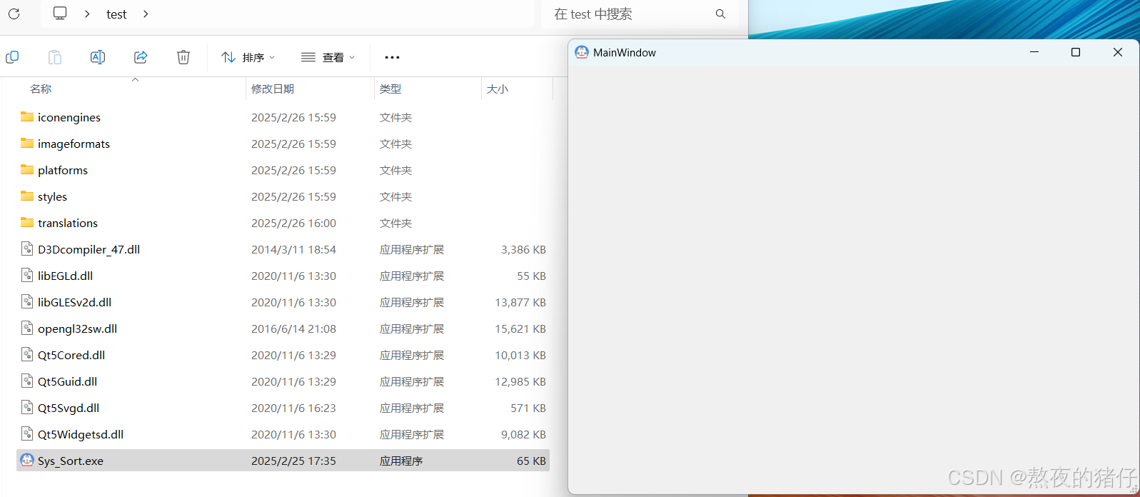This screenshot has width=1140, height=497.
Task: Open the three-dot more options menu
Action: [x=392, y=57]
